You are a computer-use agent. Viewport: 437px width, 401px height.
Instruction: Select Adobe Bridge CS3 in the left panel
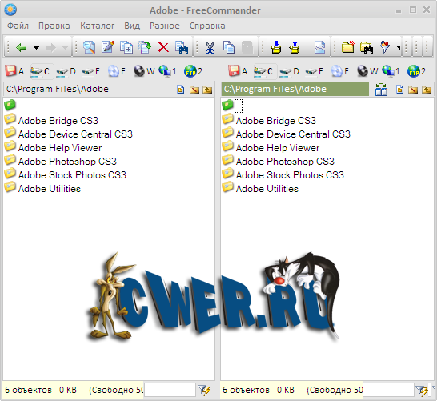pyautogui.click(x=58, y=121)
